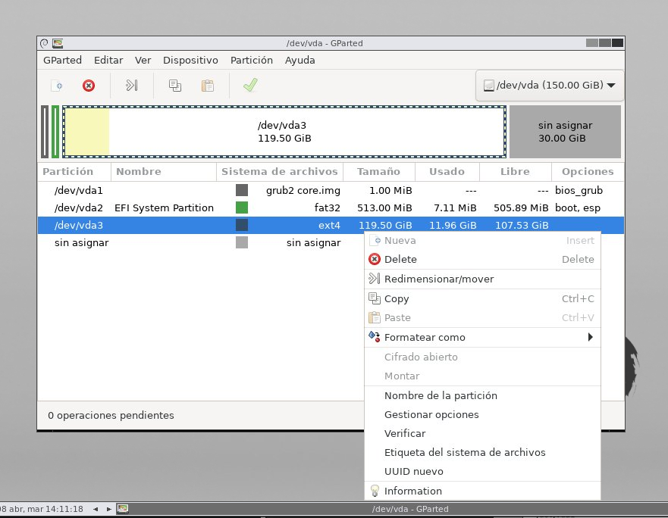
Task: Select the sin asignar block in disk map
Action: [x=565, y=132]
